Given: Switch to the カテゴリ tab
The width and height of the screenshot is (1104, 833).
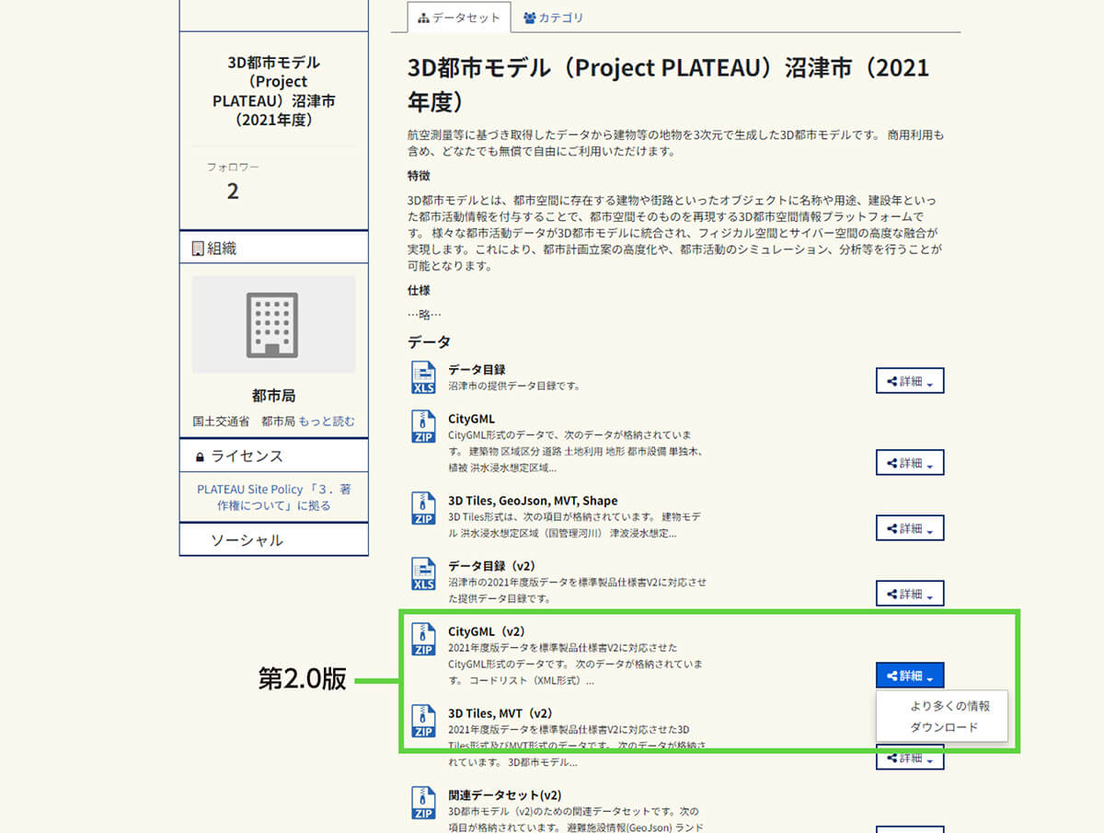Looking at the screenshot, I should (553, 17).
